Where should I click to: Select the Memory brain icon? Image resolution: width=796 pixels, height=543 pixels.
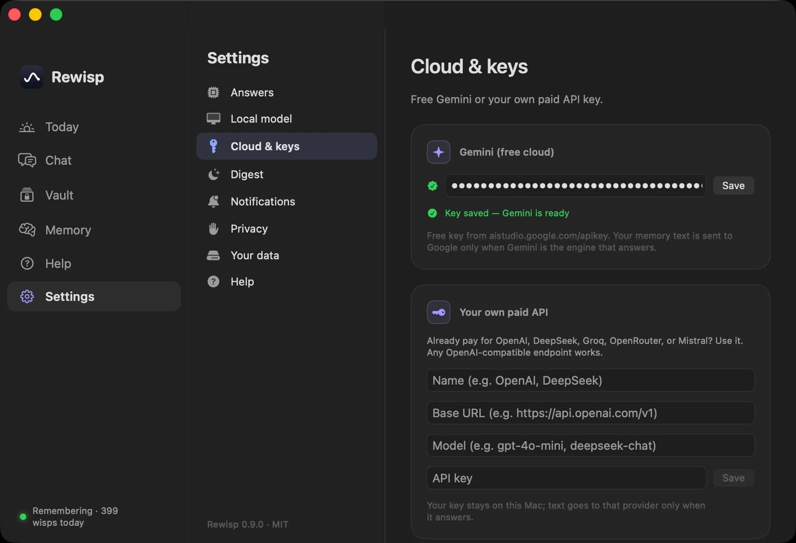27,230
